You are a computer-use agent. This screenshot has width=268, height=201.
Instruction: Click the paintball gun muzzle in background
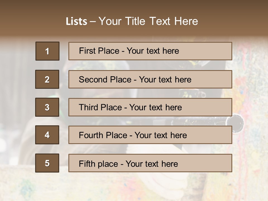tap(236, 122)
